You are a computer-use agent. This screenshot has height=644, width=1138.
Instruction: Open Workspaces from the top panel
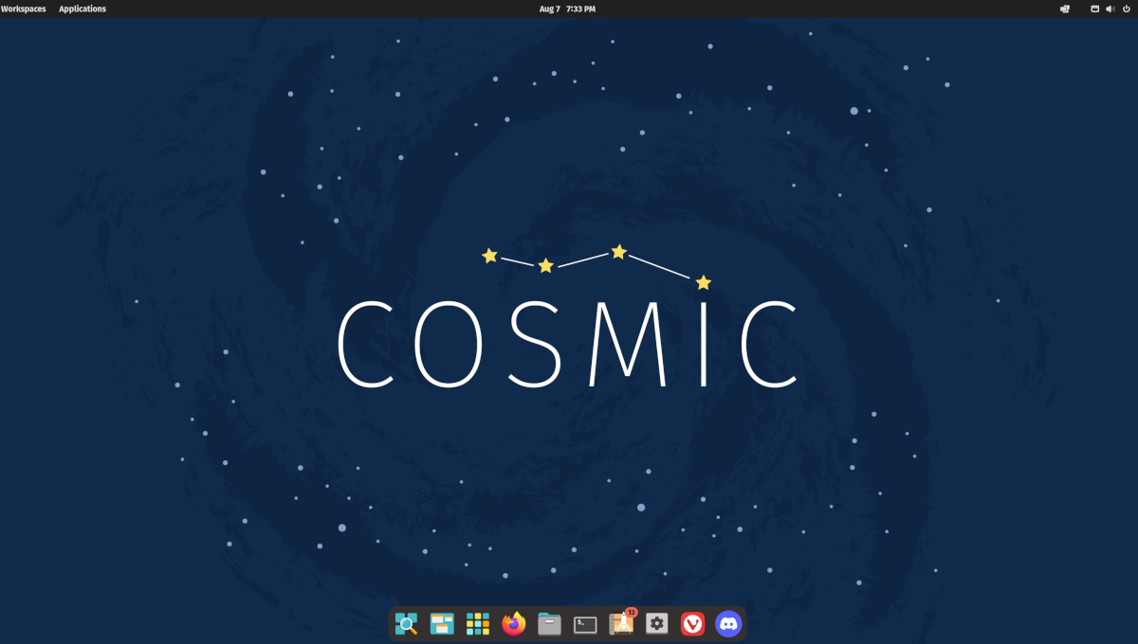pyautogui.click(x=24, y=9)
